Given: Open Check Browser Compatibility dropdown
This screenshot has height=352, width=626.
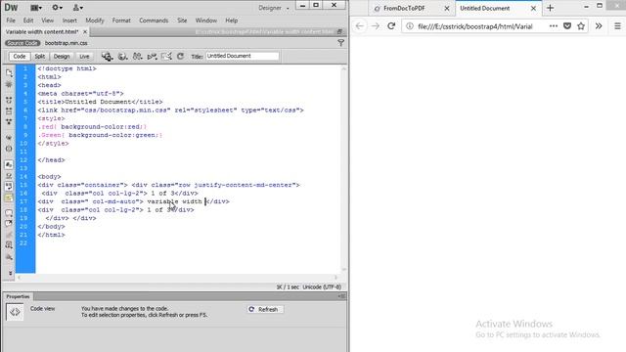Looking at the screenshot, I should tap(166, 57).
